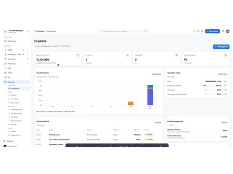233x174 pixels.
Task: Open the Sharma Tea Stall pending approval
Action: [197, 131]
